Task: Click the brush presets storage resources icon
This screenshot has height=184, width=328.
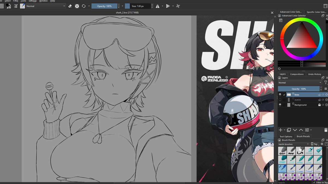Action: coord(326,144)
